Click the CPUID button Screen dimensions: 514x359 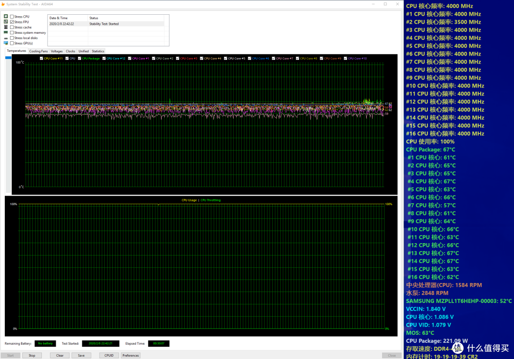coord(109,355)
